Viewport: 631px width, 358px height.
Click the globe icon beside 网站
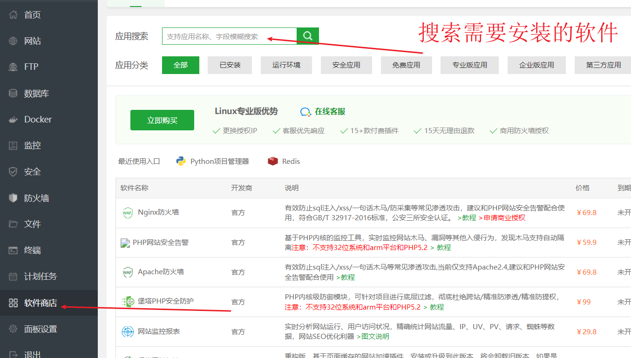14,41
